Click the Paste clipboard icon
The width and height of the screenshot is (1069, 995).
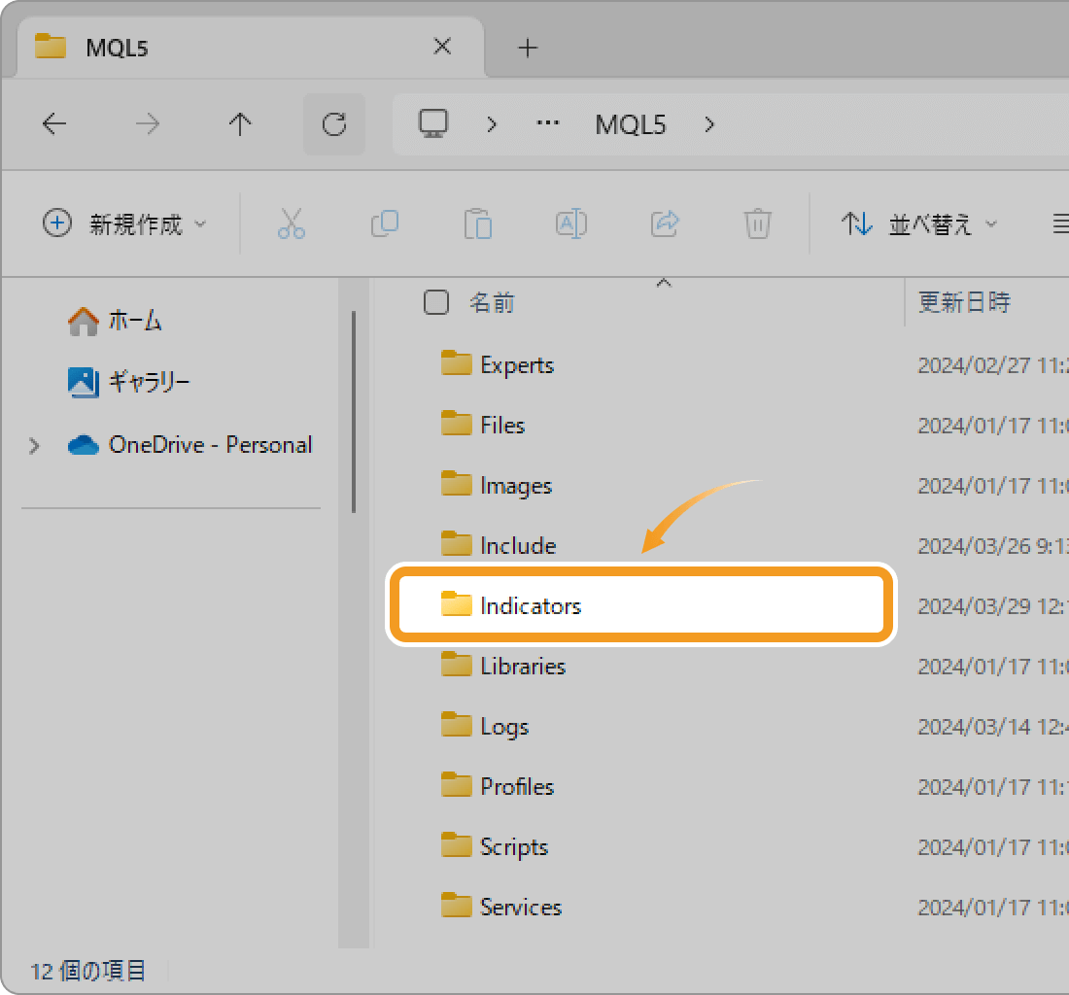478,223
